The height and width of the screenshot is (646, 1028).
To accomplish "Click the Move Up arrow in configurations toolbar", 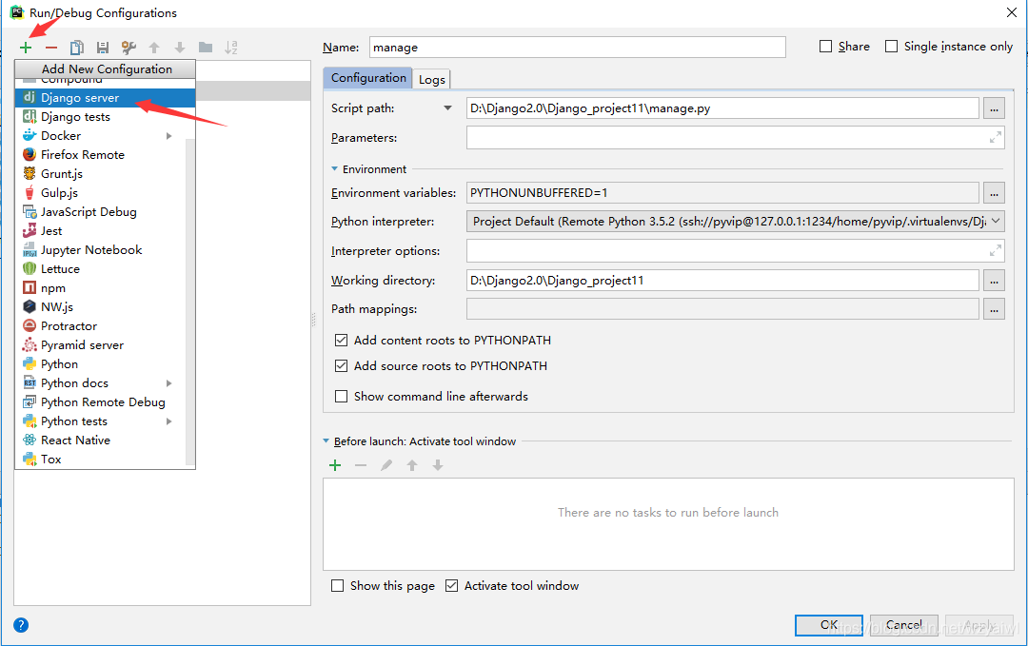I will click(x=154, y=48).
